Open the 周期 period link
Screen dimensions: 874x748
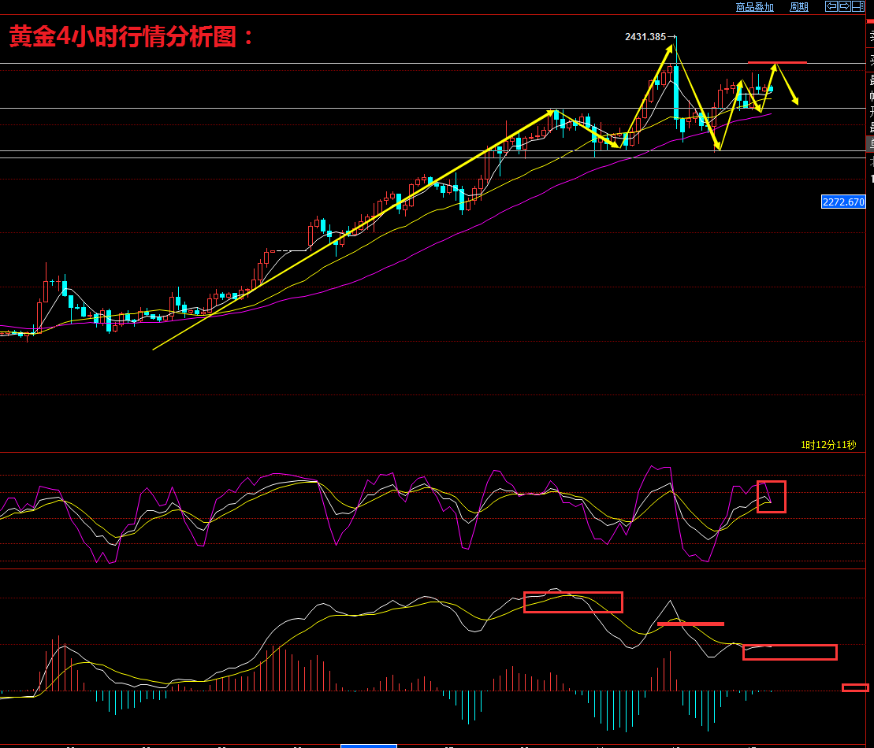(799, 6)
